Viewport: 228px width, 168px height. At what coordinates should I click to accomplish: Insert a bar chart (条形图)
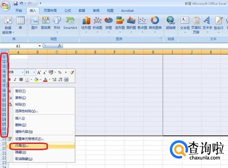click(120, 24)
